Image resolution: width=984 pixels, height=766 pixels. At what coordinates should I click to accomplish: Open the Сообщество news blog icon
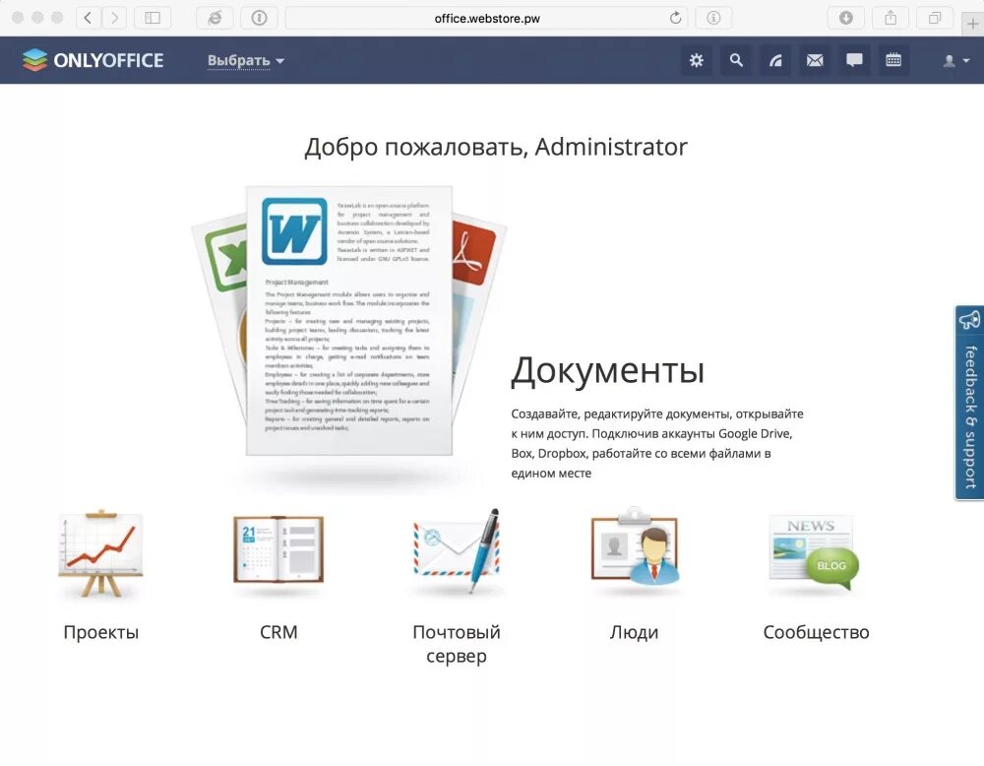[814, 551]
